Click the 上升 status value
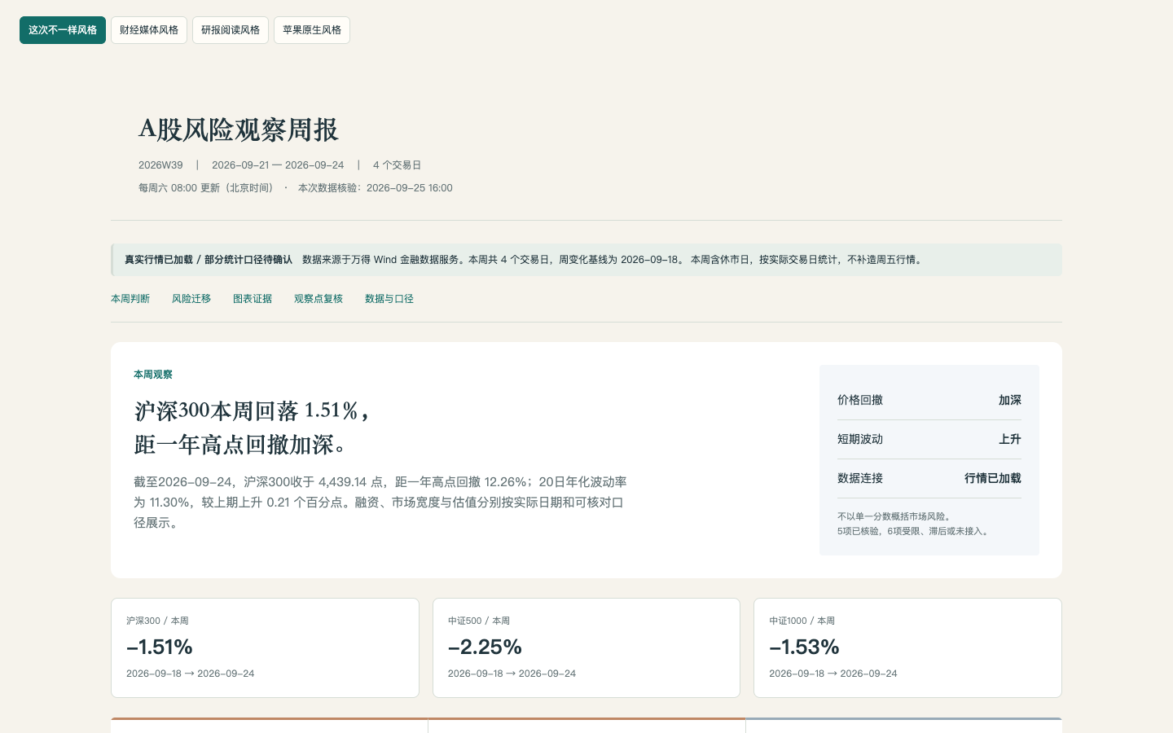This screenshot has width=1173, height=733. pyautogui.click(x=1010, y=439)
